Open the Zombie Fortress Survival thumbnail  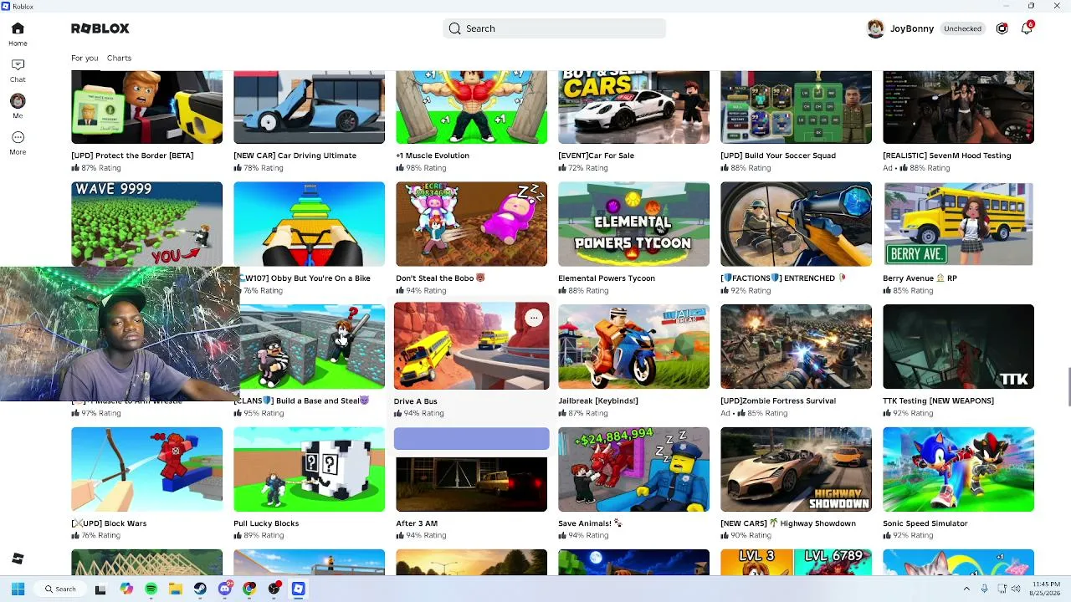(796, 347)
